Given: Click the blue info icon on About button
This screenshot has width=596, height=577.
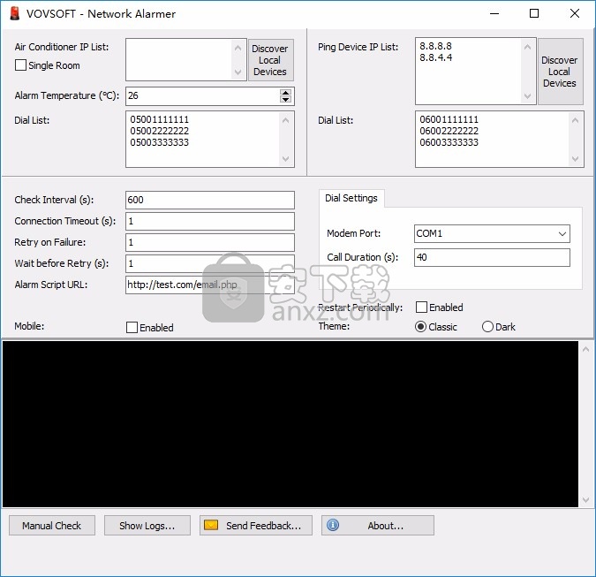Looking at the screenshot, I should point(333,525).
